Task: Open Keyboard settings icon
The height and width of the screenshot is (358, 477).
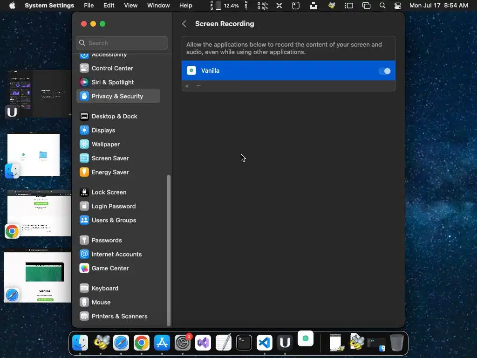Action: point(84,288)
